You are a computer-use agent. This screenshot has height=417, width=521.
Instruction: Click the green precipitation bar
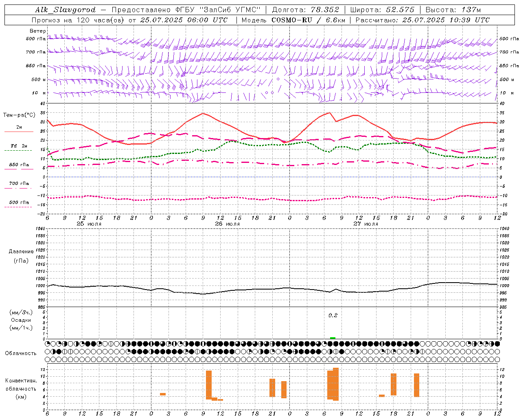tap(333, 338)
